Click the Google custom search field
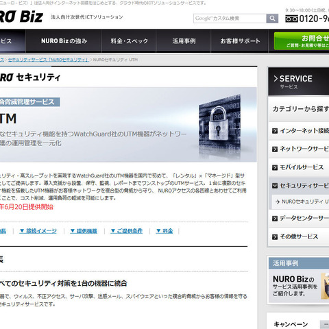Screen dimensions: 329x329 230,19
